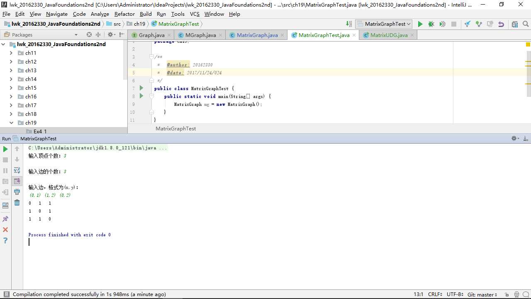Open Project Structure dialog icon
This screenshot has width=531, height=299.
515,24
